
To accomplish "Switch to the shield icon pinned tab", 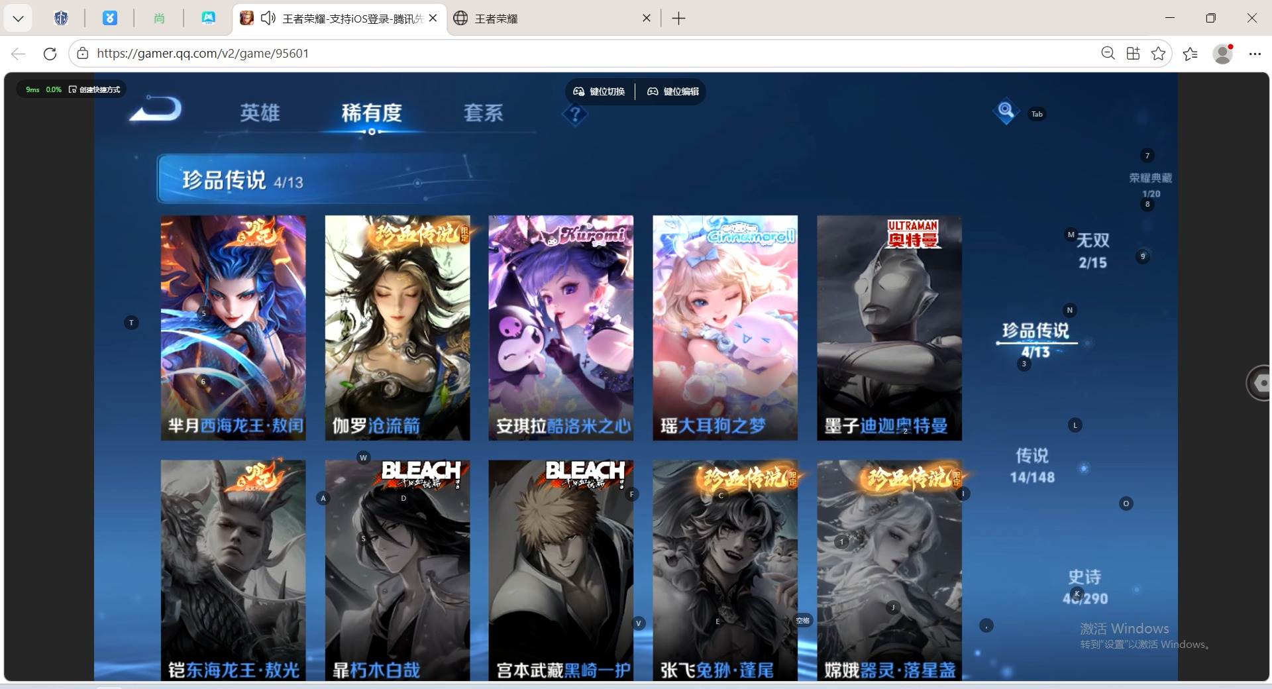I will coord(61,19).
